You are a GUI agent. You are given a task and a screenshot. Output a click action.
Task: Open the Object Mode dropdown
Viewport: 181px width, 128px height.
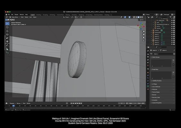(x=14, y=17)
